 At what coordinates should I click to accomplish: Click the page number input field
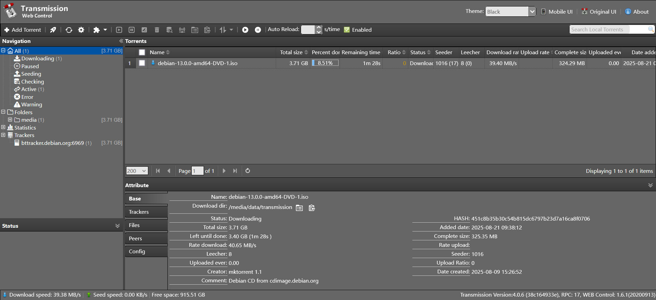click(x=197, y=171)
